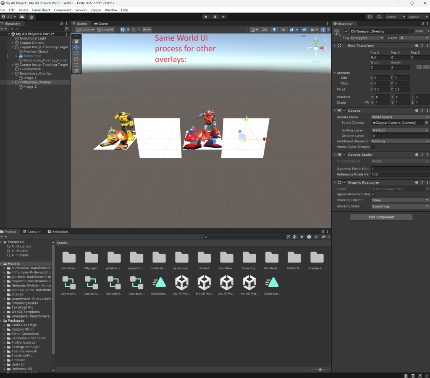Select the Move tool in Scene view
This screenshot has width=430, height=378.
pyautogui.click(x=76, y=47)
